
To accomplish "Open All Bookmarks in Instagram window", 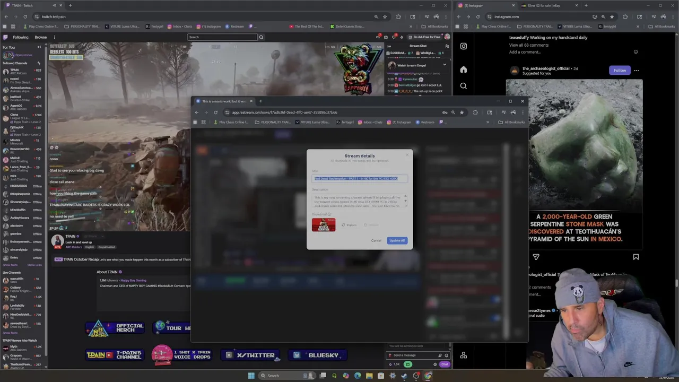I will pyautogui.click(x=661, y=27).
